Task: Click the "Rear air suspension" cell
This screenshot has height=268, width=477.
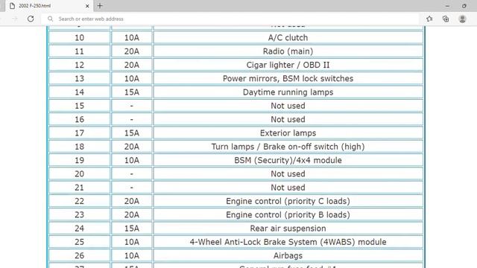Action: pos(288,229)
